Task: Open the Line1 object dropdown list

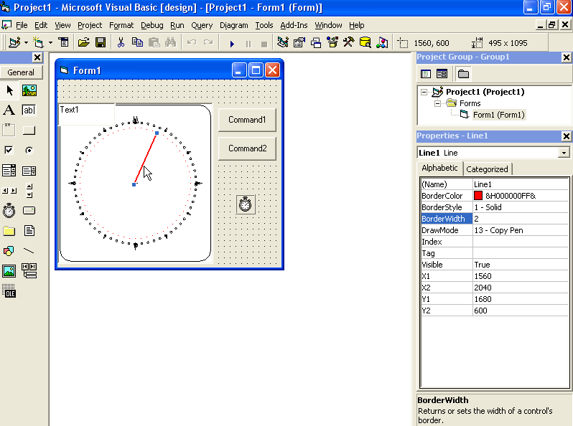Action: tap(564, 153)
